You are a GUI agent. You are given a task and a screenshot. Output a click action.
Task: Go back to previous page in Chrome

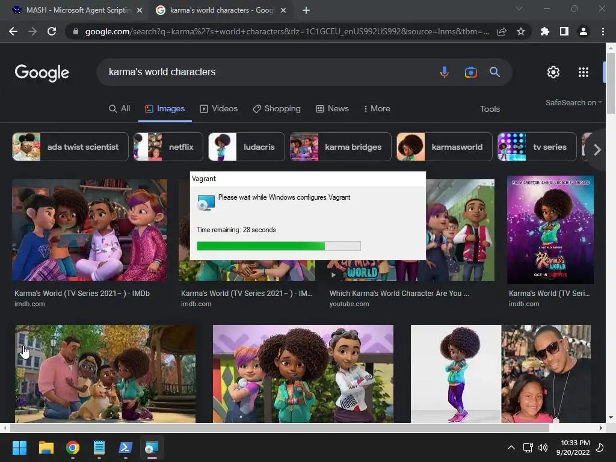pos(13,31)
